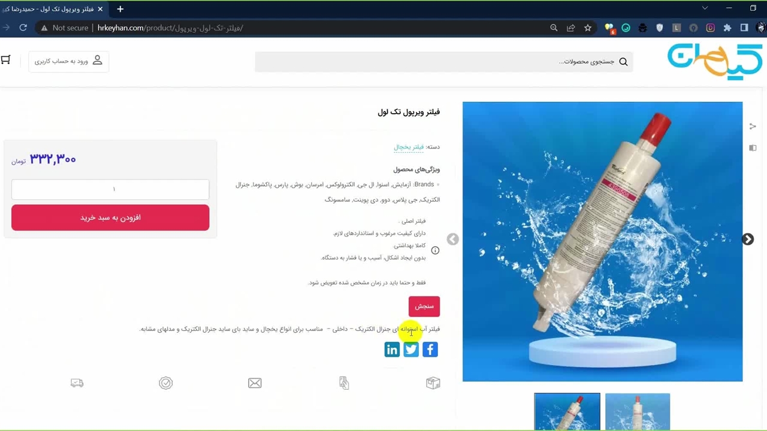Click the magnifier icon in product search

tap(623, 62)
